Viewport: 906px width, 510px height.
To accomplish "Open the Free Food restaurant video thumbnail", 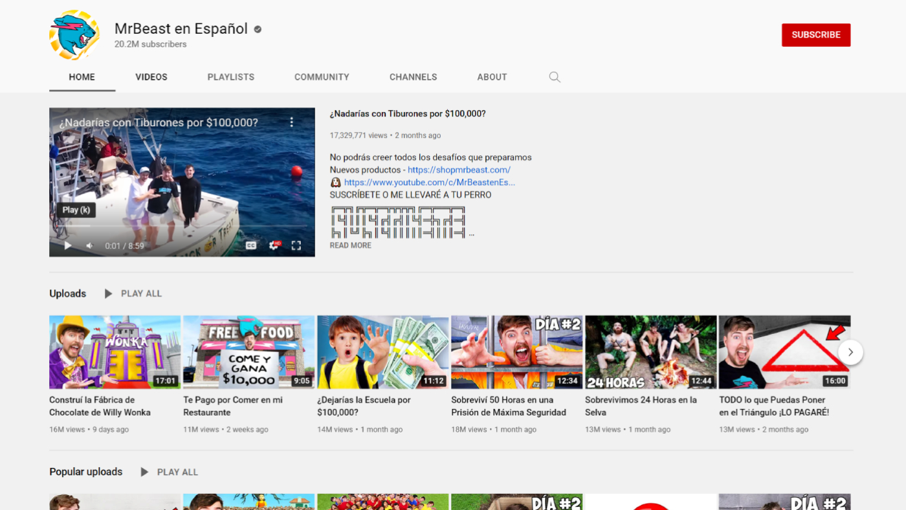I will tap(249, 352).
